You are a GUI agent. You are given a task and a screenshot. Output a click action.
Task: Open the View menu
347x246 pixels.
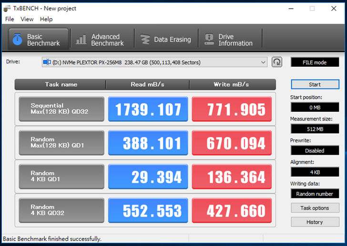(27, 19)
